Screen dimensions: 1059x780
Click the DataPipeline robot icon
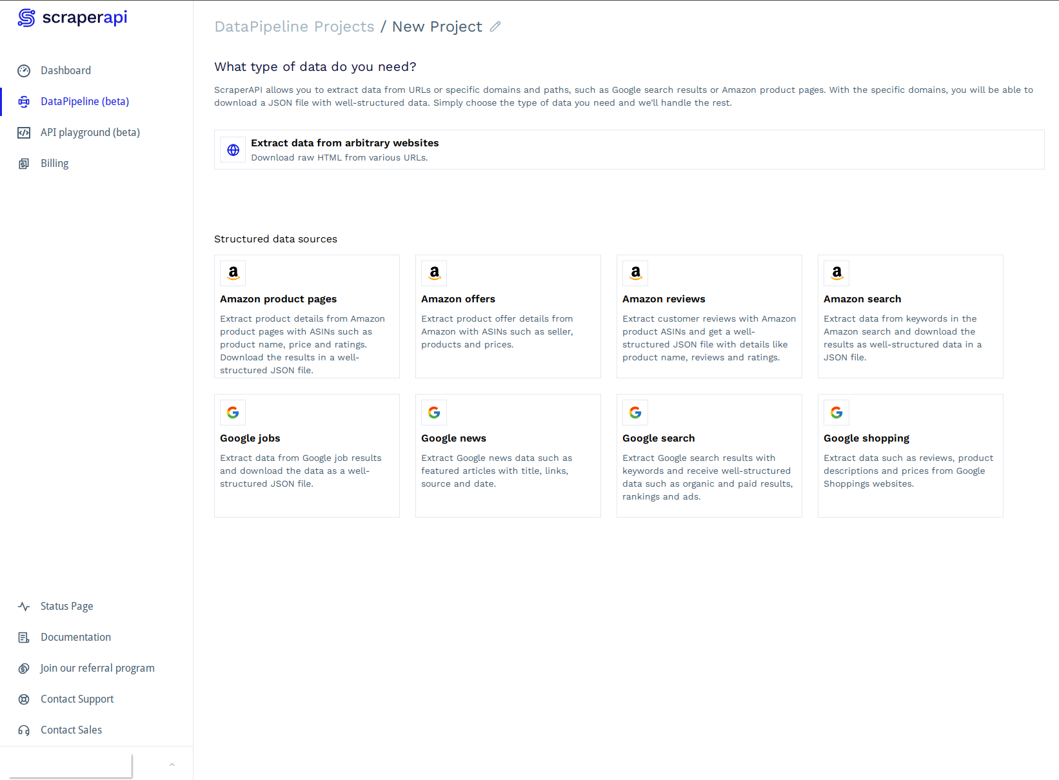tap(24, 102)
